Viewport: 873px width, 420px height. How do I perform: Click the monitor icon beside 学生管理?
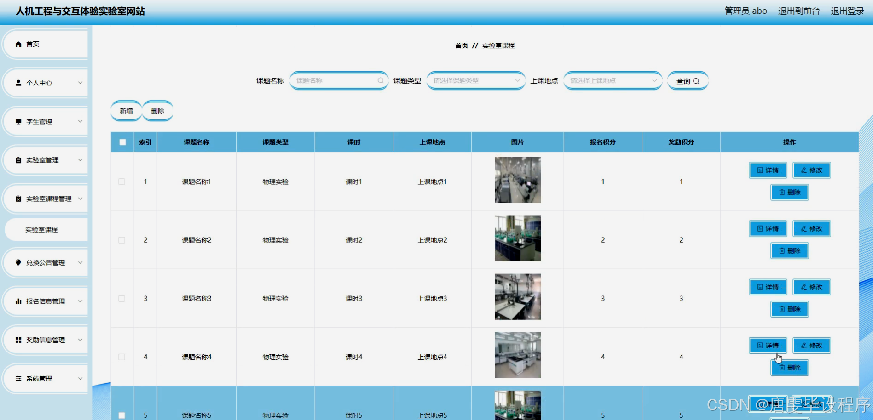(18, 121)
